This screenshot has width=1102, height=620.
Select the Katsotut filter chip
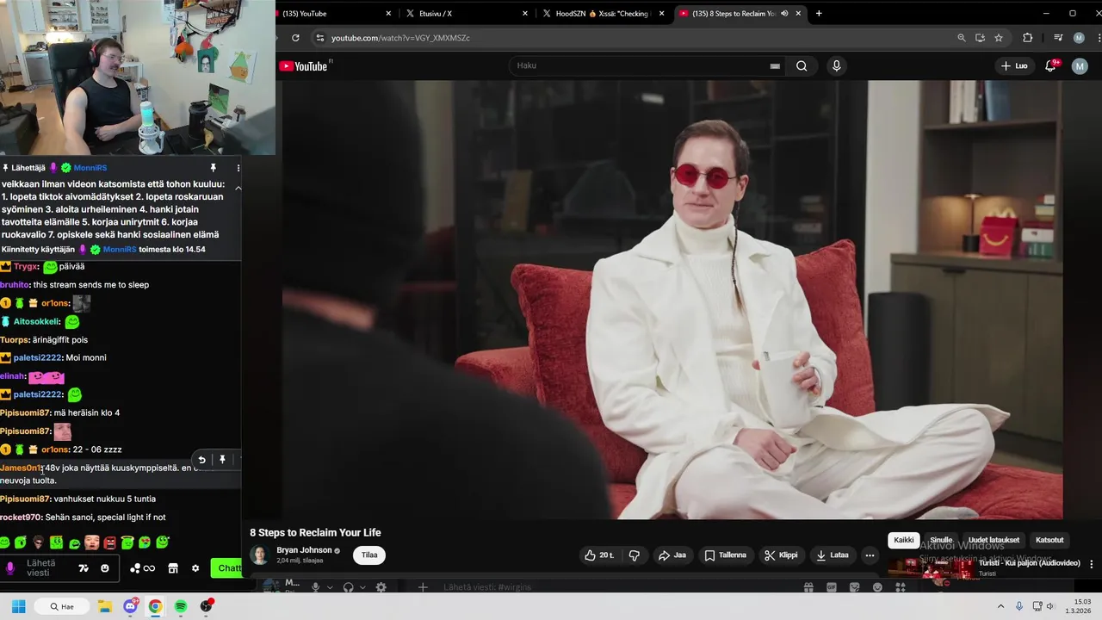[x=1049, y=540]
